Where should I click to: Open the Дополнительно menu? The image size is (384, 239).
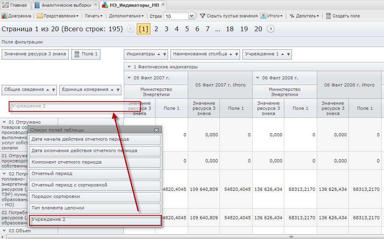click(127, 16)
